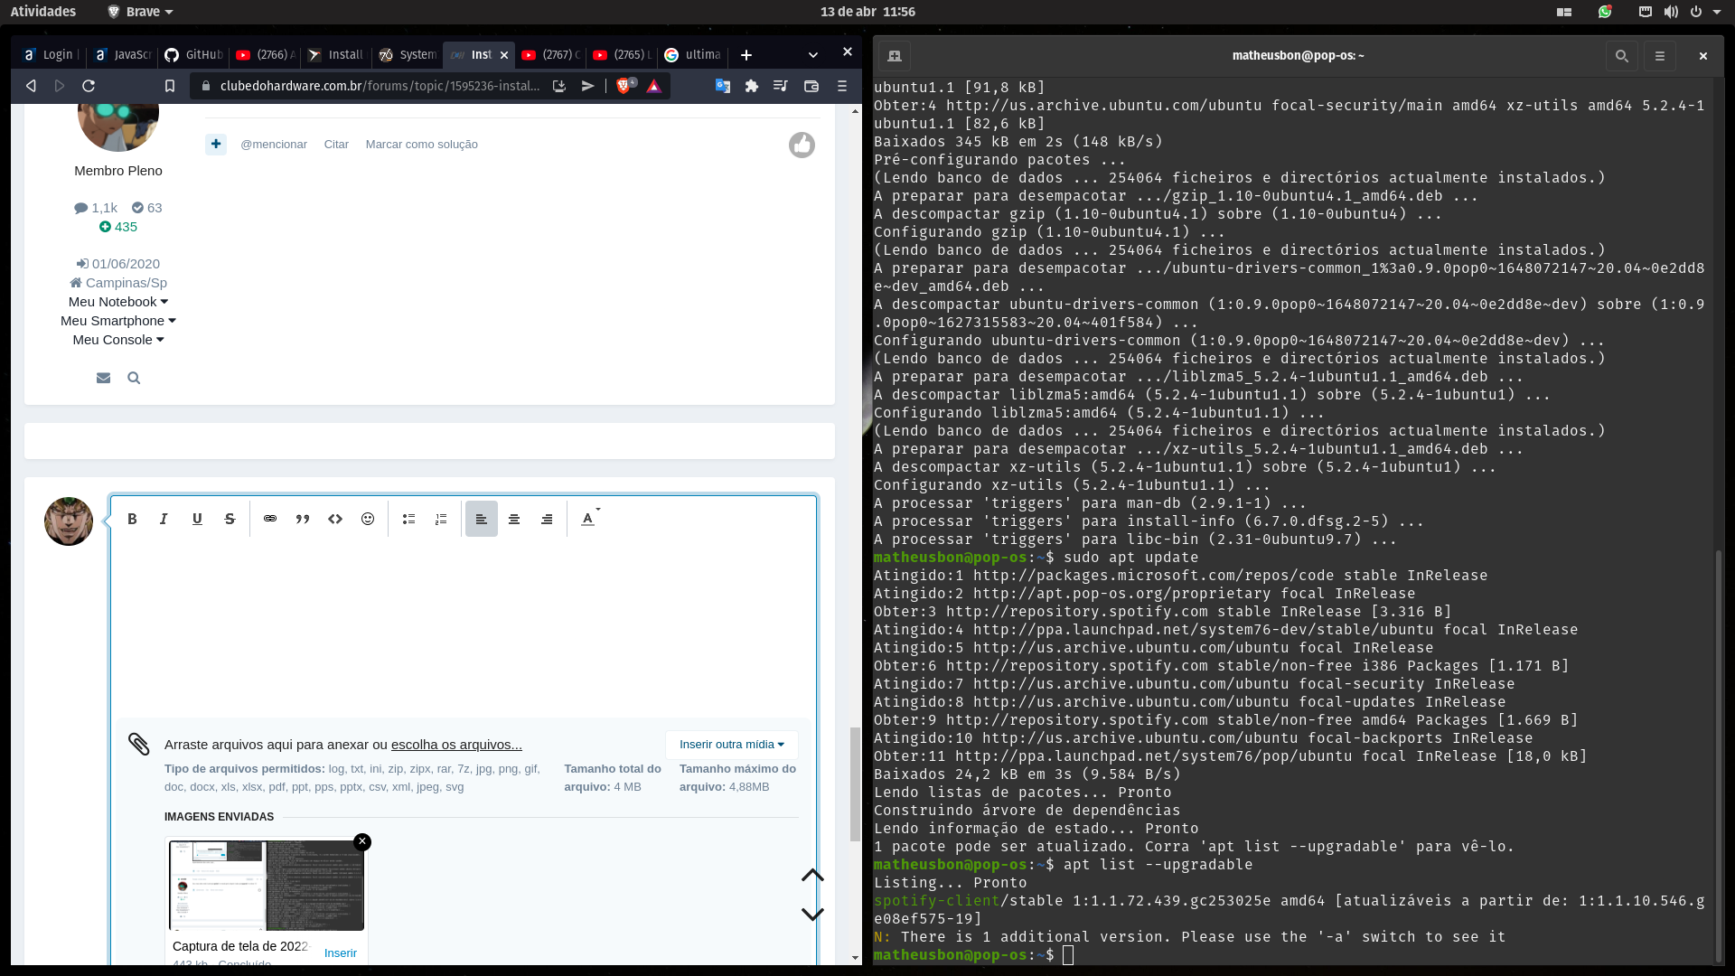Open terminal hamburger menu
This screenshot has width=1735, height=976.
point(1660,56)
